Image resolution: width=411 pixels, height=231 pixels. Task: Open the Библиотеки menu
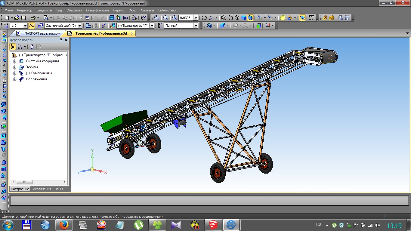pyautogui.click(x=167, y=10)
